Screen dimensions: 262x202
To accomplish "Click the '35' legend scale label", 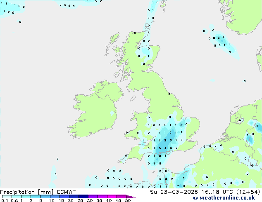I will 99,200.
